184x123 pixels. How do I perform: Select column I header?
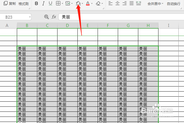(x=169, y=26)
